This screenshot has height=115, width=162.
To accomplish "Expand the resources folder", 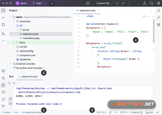I will (x=14, y=21).
